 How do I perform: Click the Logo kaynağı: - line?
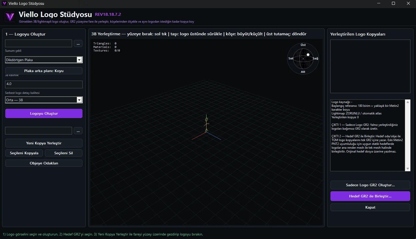tap(342, 102)
